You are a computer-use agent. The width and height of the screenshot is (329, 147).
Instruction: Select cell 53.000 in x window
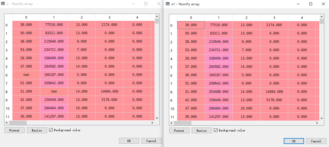click(x=26, y=50)
